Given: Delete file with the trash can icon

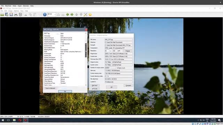Looking at the screenshot, I should [20, 15].
